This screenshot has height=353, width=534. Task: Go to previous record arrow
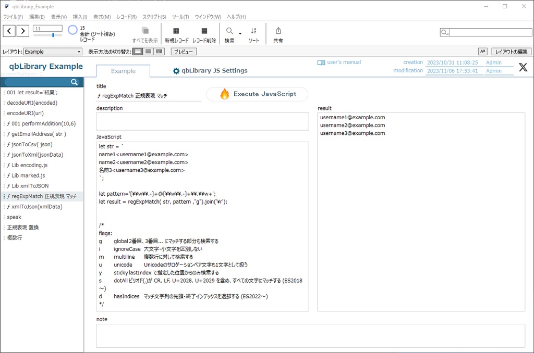tap(9, 31)
